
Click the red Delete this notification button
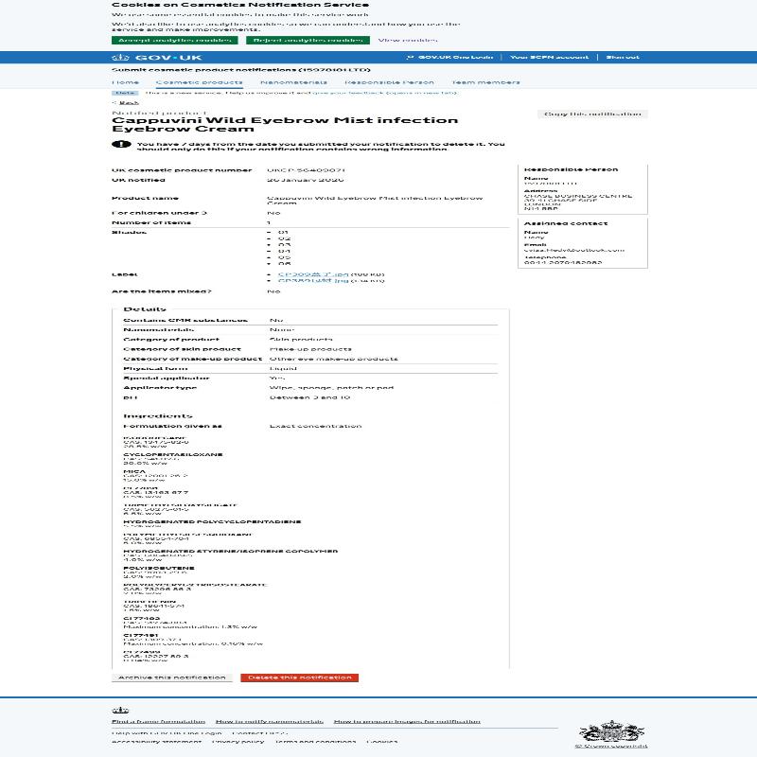299,678
